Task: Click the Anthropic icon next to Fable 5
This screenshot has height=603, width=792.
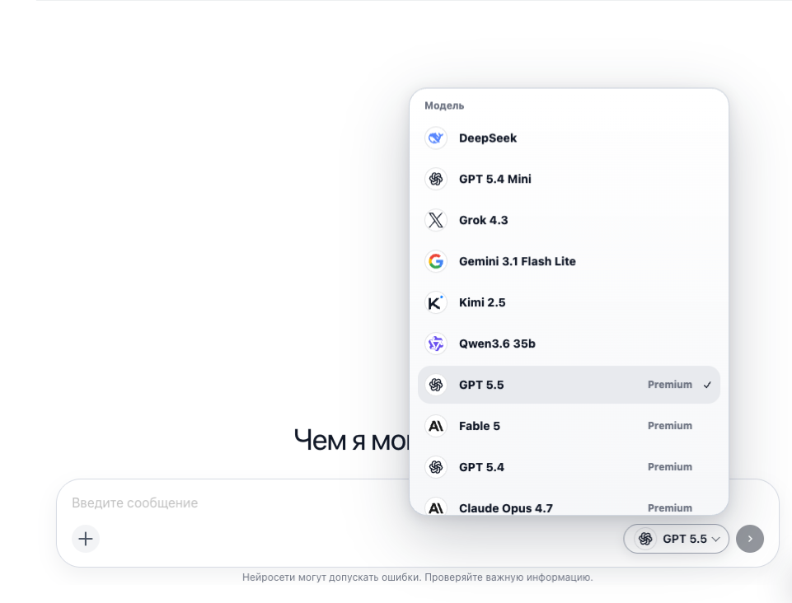Action: coord(435,426)
